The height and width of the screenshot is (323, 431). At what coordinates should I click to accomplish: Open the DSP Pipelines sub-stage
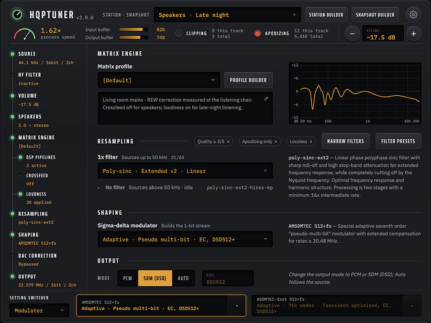[41, 157]
